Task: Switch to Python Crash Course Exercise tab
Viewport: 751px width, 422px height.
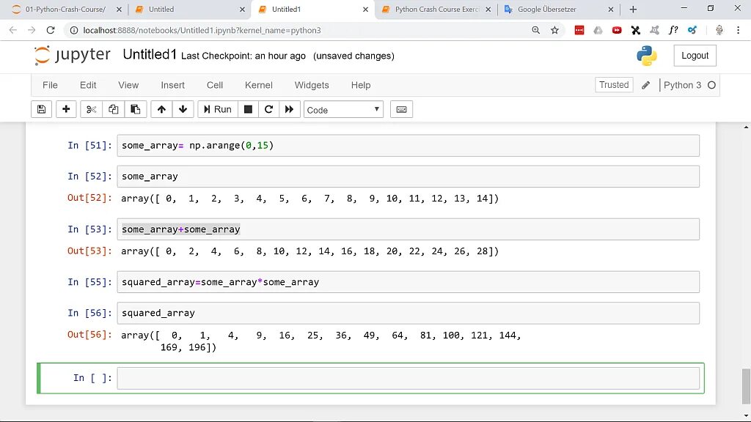Action: click(436, 9)
